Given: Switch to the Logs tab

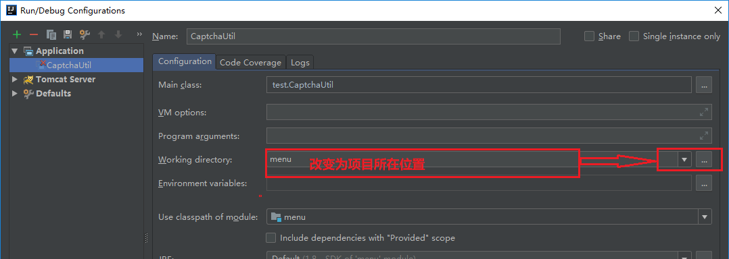Looking at the screenshot, I should pyautogui.click(x=300, y=62).
